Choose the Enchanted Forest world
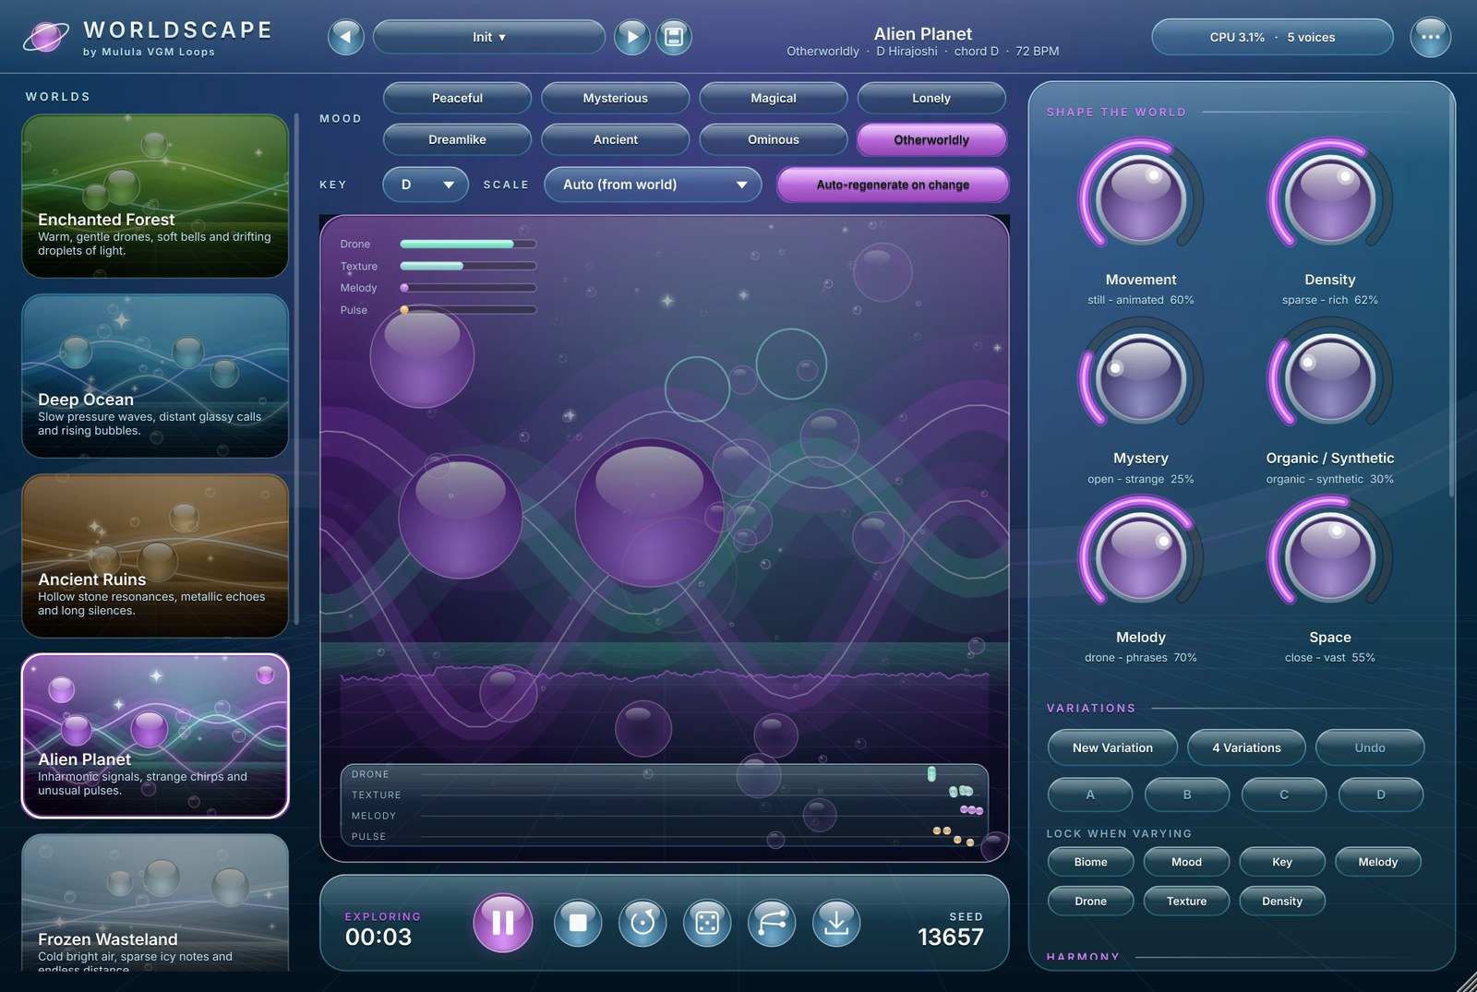Screen dimensions: 1477x992 (155, 196)
